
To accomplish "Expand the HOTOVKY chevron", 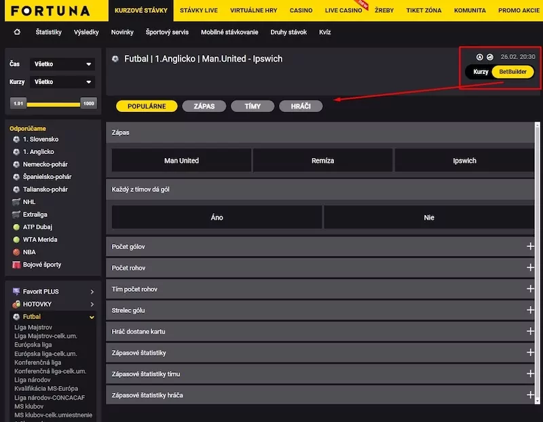I will click(92, 305).
